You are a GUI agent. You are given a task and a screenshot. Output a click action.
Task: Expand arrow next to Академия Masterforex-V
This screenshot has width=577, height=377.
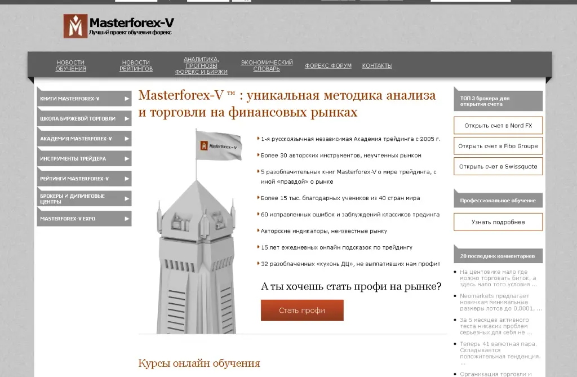[127, 139]
